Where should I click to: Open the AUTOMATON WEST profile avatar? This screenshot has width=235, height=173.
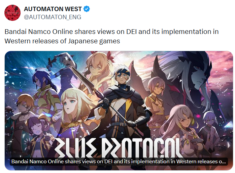12,13
